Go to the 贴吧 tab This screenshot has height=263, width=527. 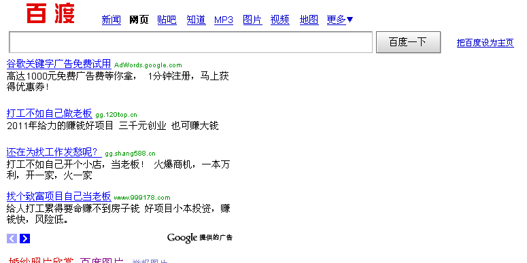[167, 20]
